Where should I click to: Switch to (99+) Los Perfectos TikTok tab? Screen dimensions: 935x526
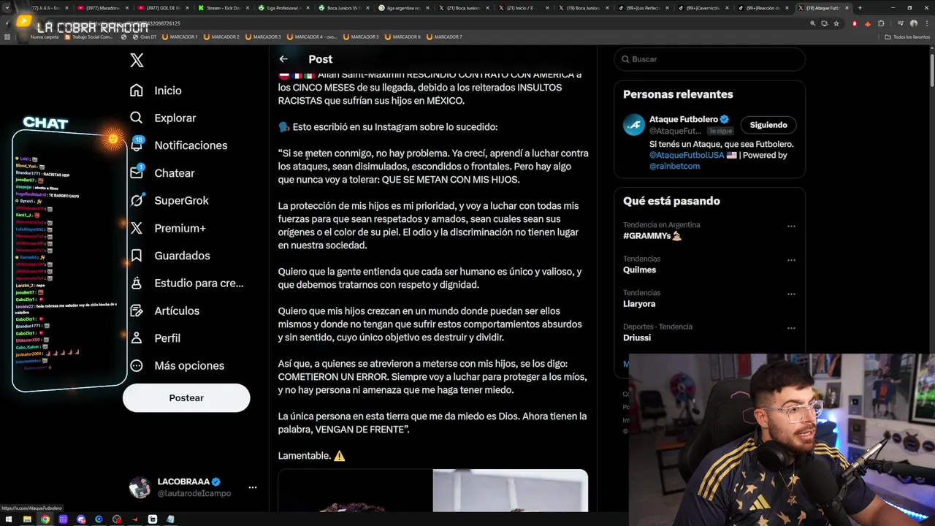tap(644, 8)
